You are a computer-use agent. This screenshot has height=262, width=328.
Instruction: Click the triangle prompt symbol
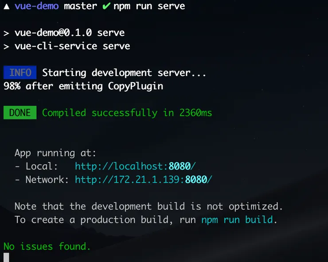coord(7,7)
